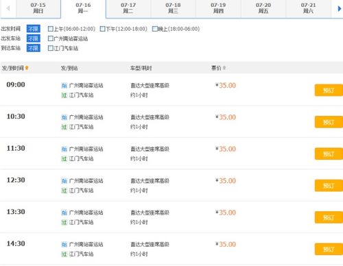Click 直达大型座席高级 in the 13:30 row

click(x=150, y=213)
